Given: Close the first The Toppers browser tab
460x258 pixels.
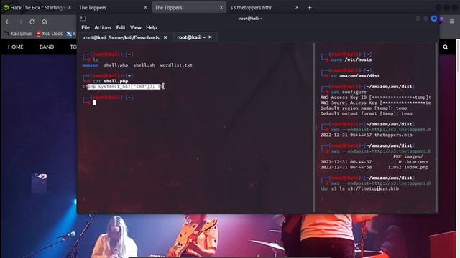Looking at the screenshot, I should [145, 8].
